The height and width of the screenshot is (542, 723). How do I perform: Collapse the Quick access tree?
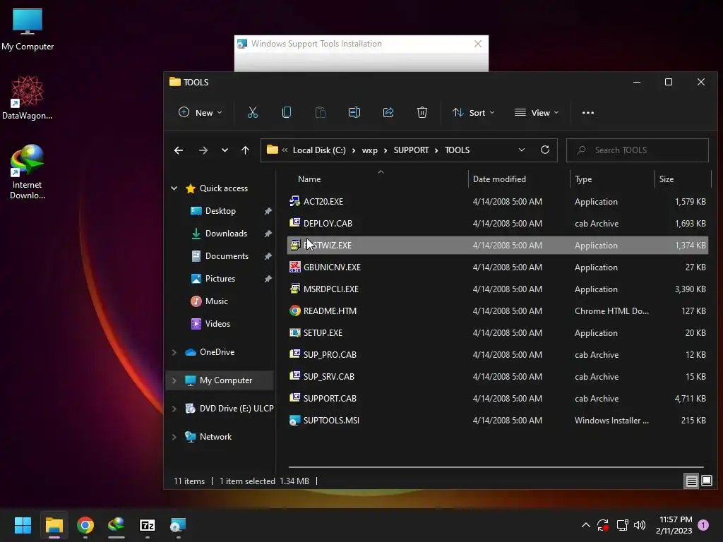pyautogui.click(x=174, y=188)
